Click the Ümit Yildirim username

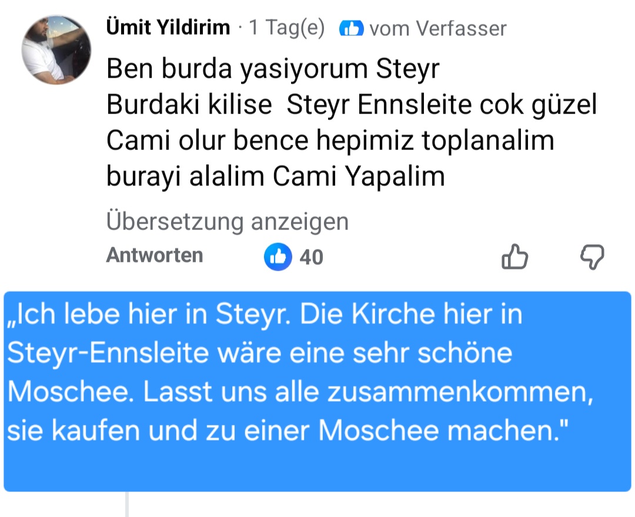point(168,28)
